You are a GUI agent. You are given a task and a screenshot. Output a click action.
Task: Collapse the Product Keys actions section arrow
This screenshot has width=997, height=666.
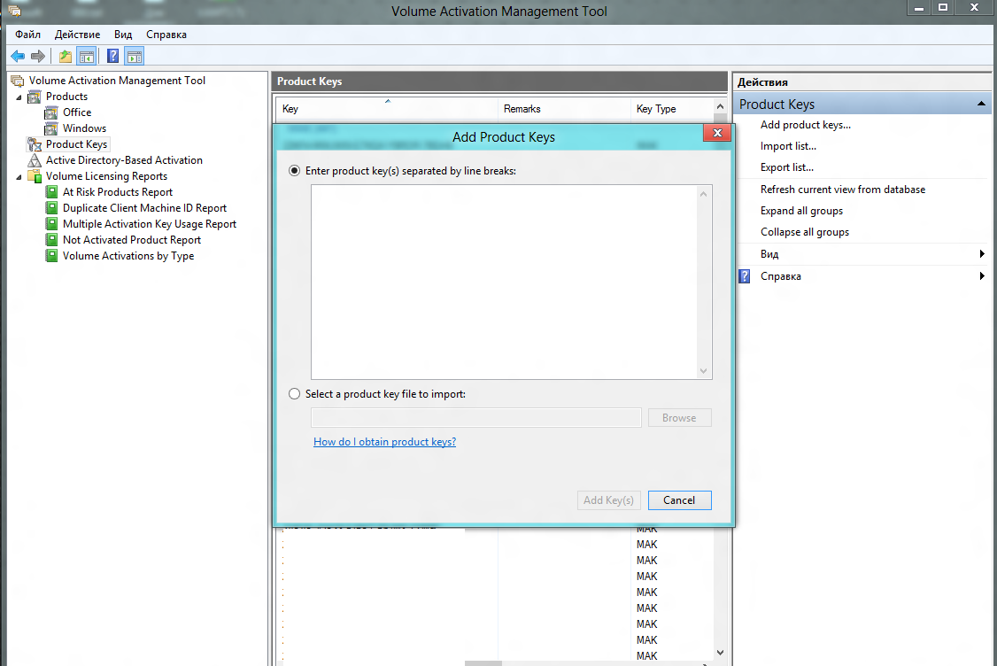981,105
